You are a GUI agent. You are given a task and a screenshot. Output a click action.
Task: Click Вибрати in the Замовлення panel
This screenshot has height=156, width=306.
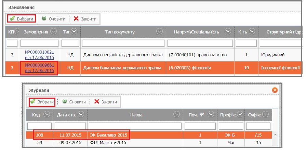pos(22,19)
